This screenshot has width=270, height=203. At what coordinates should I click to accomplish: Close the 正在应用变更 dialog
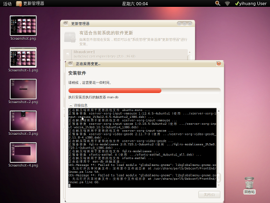(x=219, y=63)
